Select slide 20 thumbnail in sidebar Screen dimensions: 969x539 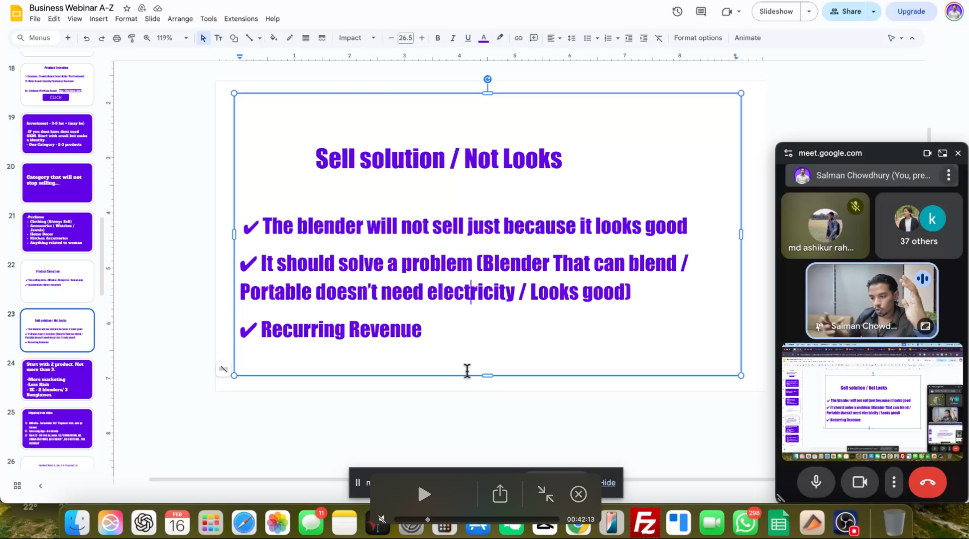(x=57, y=183)
